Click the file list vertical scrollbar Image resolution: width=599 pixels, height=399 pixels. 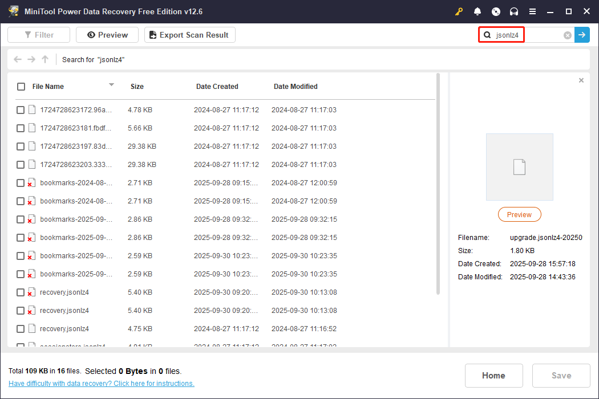point(438,182)
